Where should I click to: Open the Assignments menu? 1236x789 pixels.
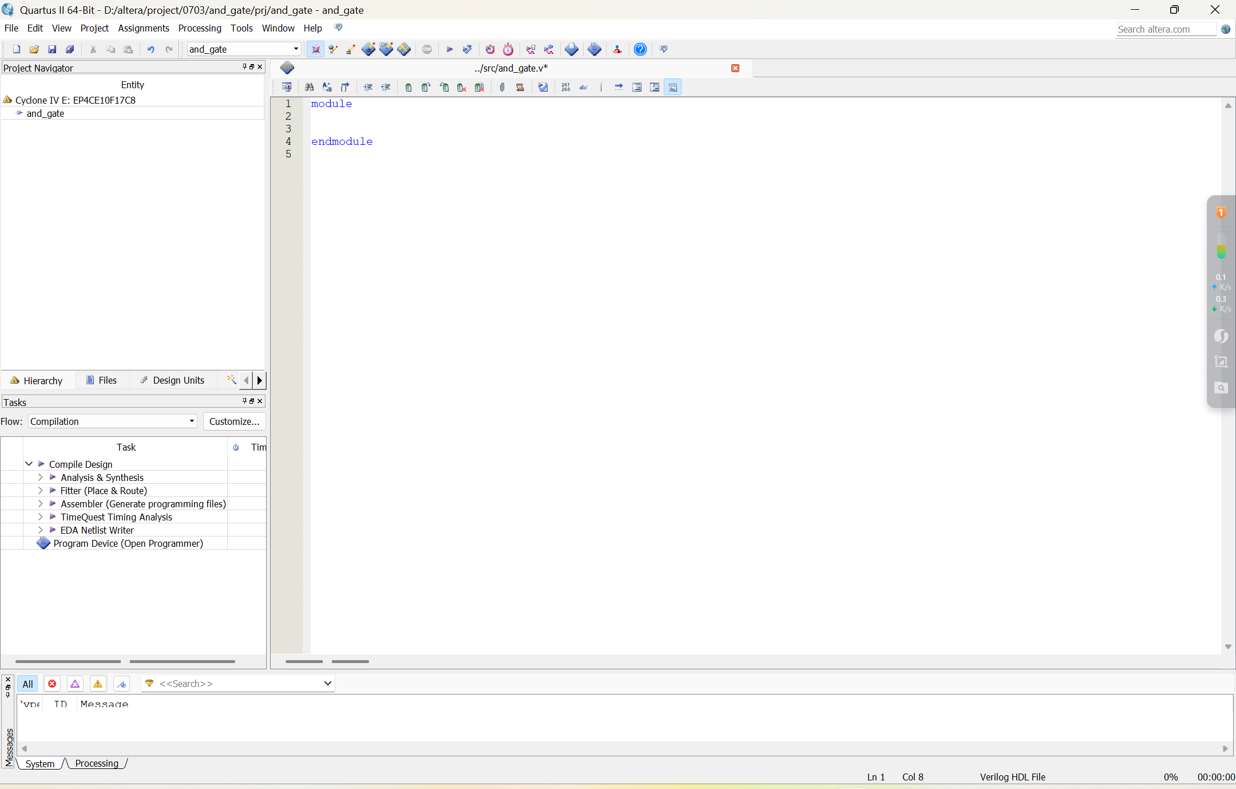[144, 28]
